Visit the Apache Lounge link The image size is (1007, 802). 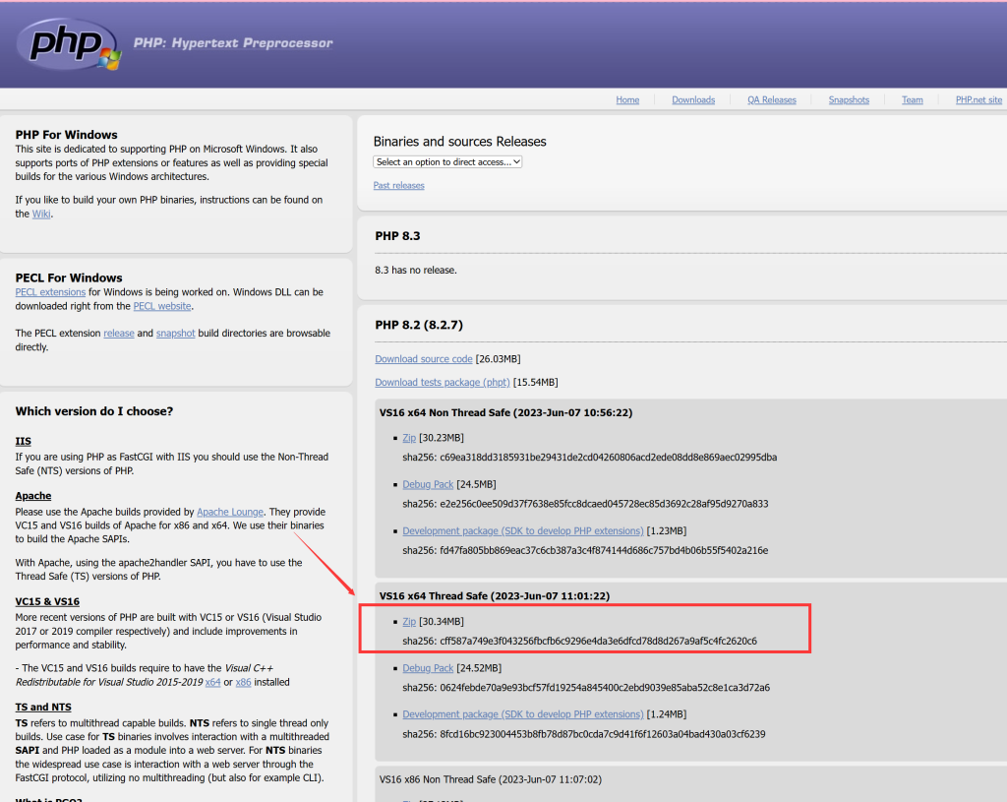pos(230,512)
